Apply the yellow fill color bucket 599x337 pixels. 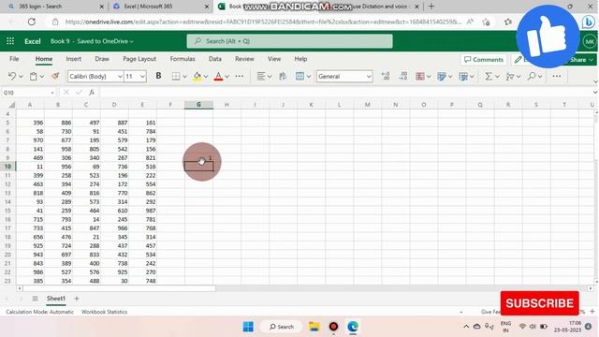click(197, 77)
